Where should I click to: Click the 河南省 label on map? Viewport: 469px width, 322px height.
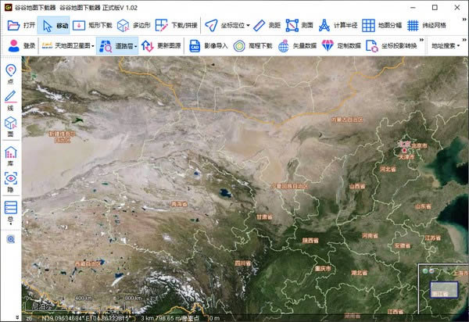point(370,235)
